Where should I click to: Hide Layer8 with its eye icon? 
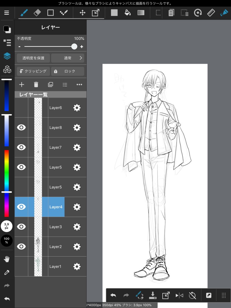tap(21, 127)
